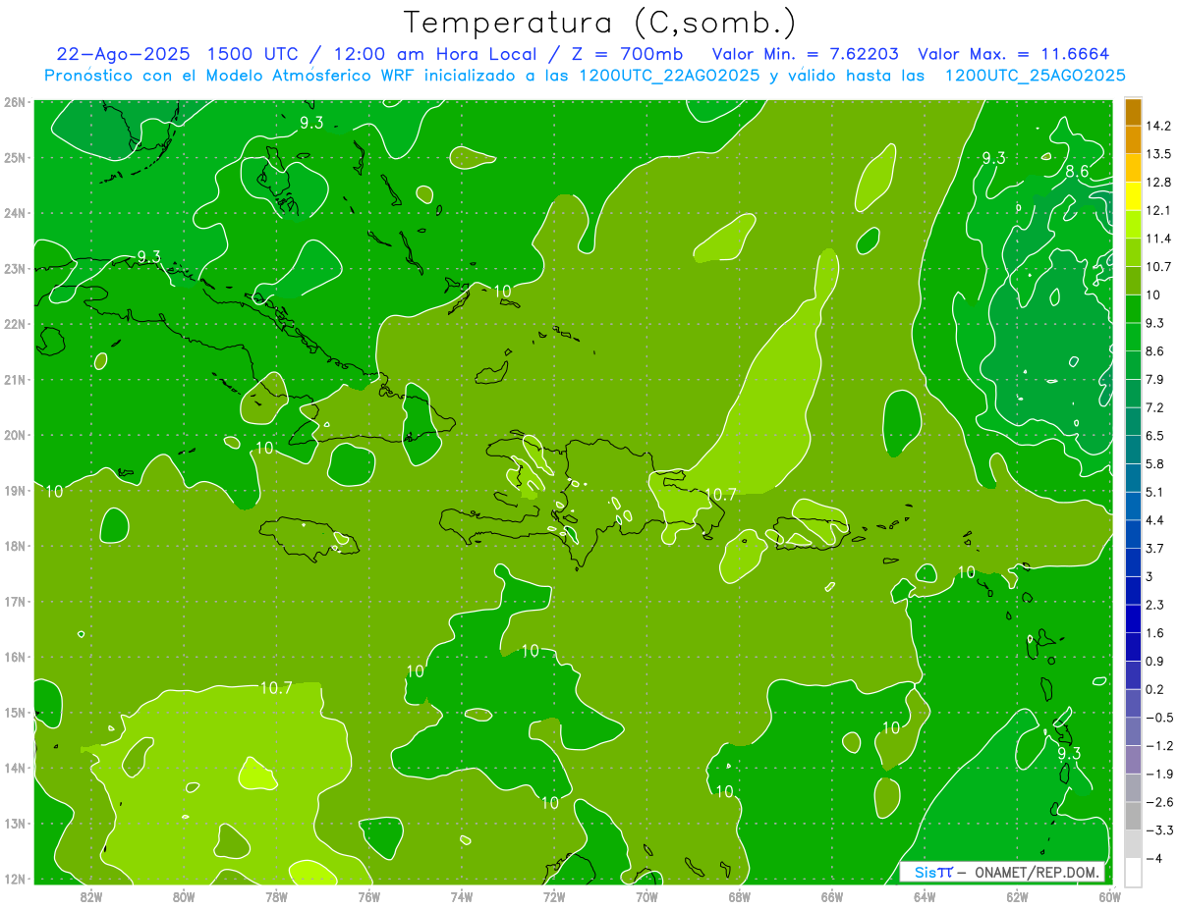Click the white colorbar swatch below -4
Viewport: 1179px width, 910px height.
(x=1133, y=872)
